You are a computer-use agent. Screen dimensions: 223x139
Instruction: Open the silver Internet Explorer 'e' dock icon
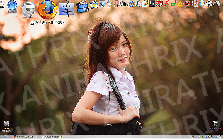pyautogui.click(x=28, y=9)
